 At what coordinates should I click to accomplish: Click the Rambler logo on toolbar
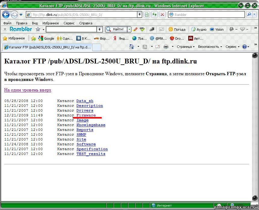(x=21, y=29)
